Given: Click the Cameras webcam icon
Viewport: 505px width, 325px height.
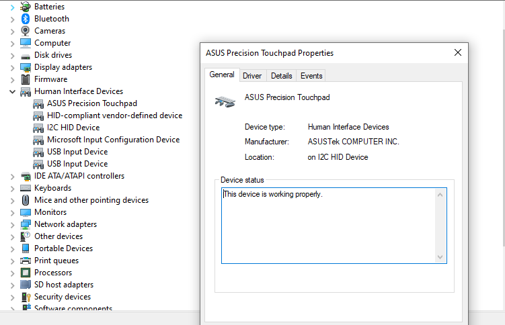Looking at the screenshot, I should click(26, 31).
